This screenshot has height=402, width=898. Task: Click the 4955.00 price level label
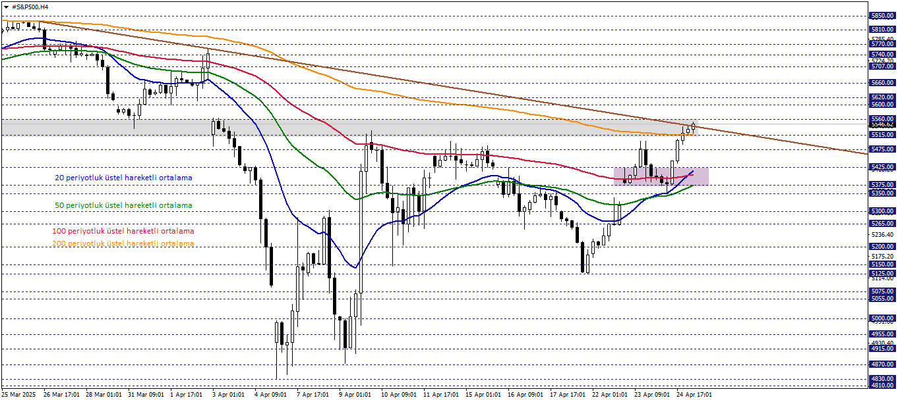[x=882, y=334]
